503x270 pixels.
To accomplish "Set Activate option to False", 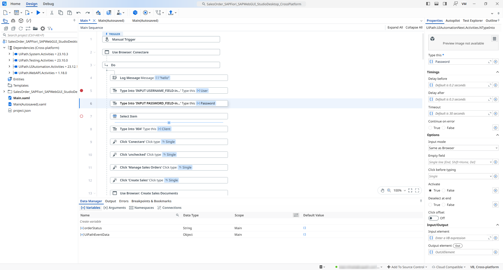I will [444, 190].
